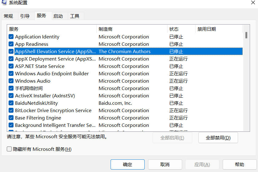Click the 取消 button
This screenshot has width=258, height=172.
coord(165,165)
